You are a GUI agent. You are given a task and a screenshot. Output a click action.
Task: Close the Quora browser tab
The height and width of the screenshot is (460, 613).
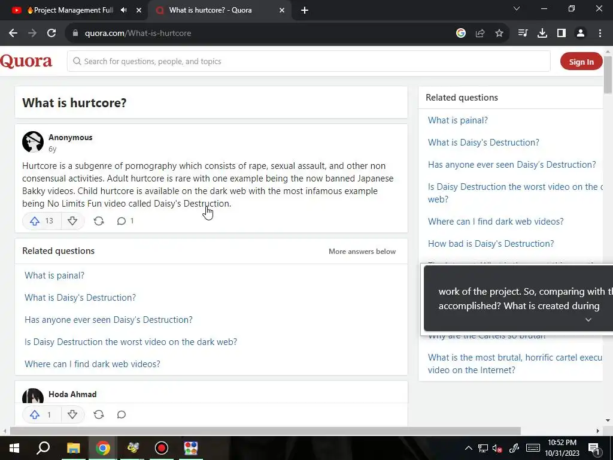282,10
